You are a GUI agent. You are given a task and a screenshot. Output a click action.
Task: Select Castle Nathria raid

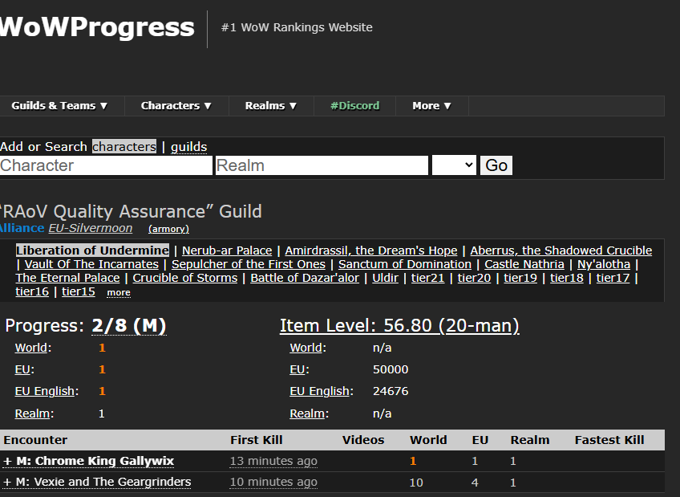pyautogui.click(x=524, y=264)
